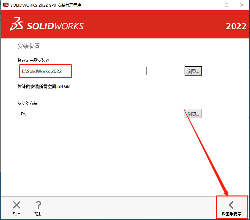Click the source path text F:\

[23, 114]
